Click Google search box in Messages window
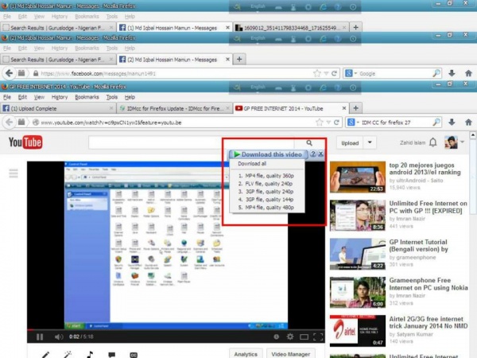The width and height of the screenshot is (477, 358). [x=394, y=73]
